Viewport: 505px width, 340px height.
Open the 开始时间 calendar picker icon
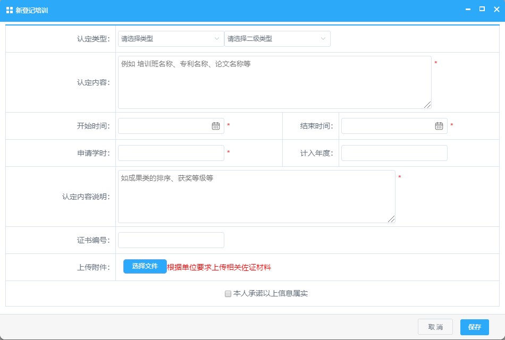coord(216,126)
